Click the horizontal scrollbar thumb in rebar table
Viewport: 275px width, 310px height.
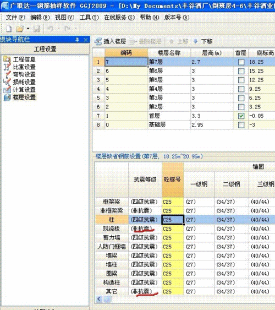pyautogui.click(x=107, y=299)
